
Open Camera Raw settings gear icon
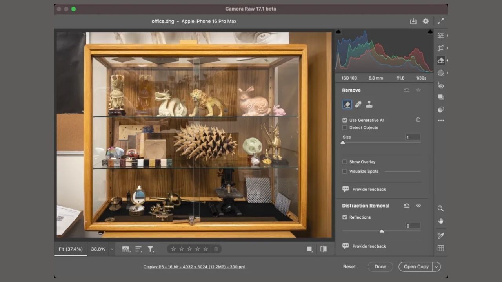(x=426, y=21)
